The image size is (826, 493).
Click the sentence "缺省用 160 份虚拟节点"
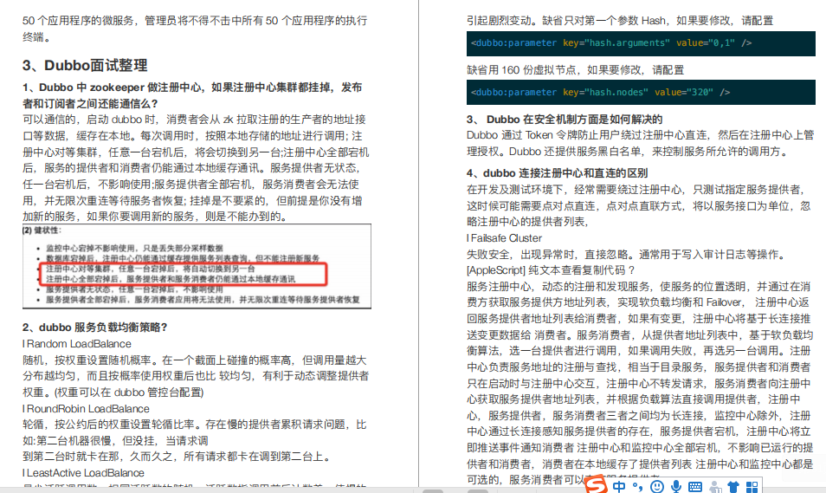(575, 70)
